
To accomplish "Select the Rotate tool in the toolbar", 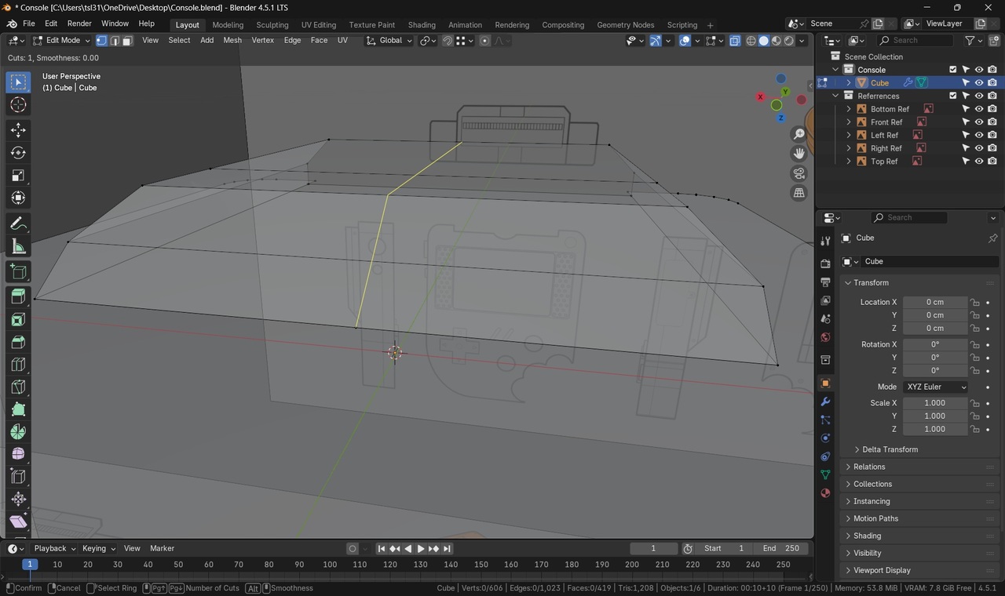I will click(18, 153).
